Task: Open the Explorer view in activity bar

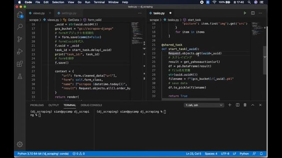Action: (x=20, y=15)
